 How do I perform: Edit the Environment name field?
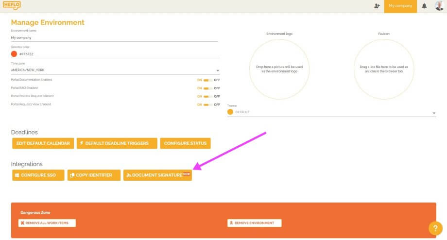pos(114,37)
